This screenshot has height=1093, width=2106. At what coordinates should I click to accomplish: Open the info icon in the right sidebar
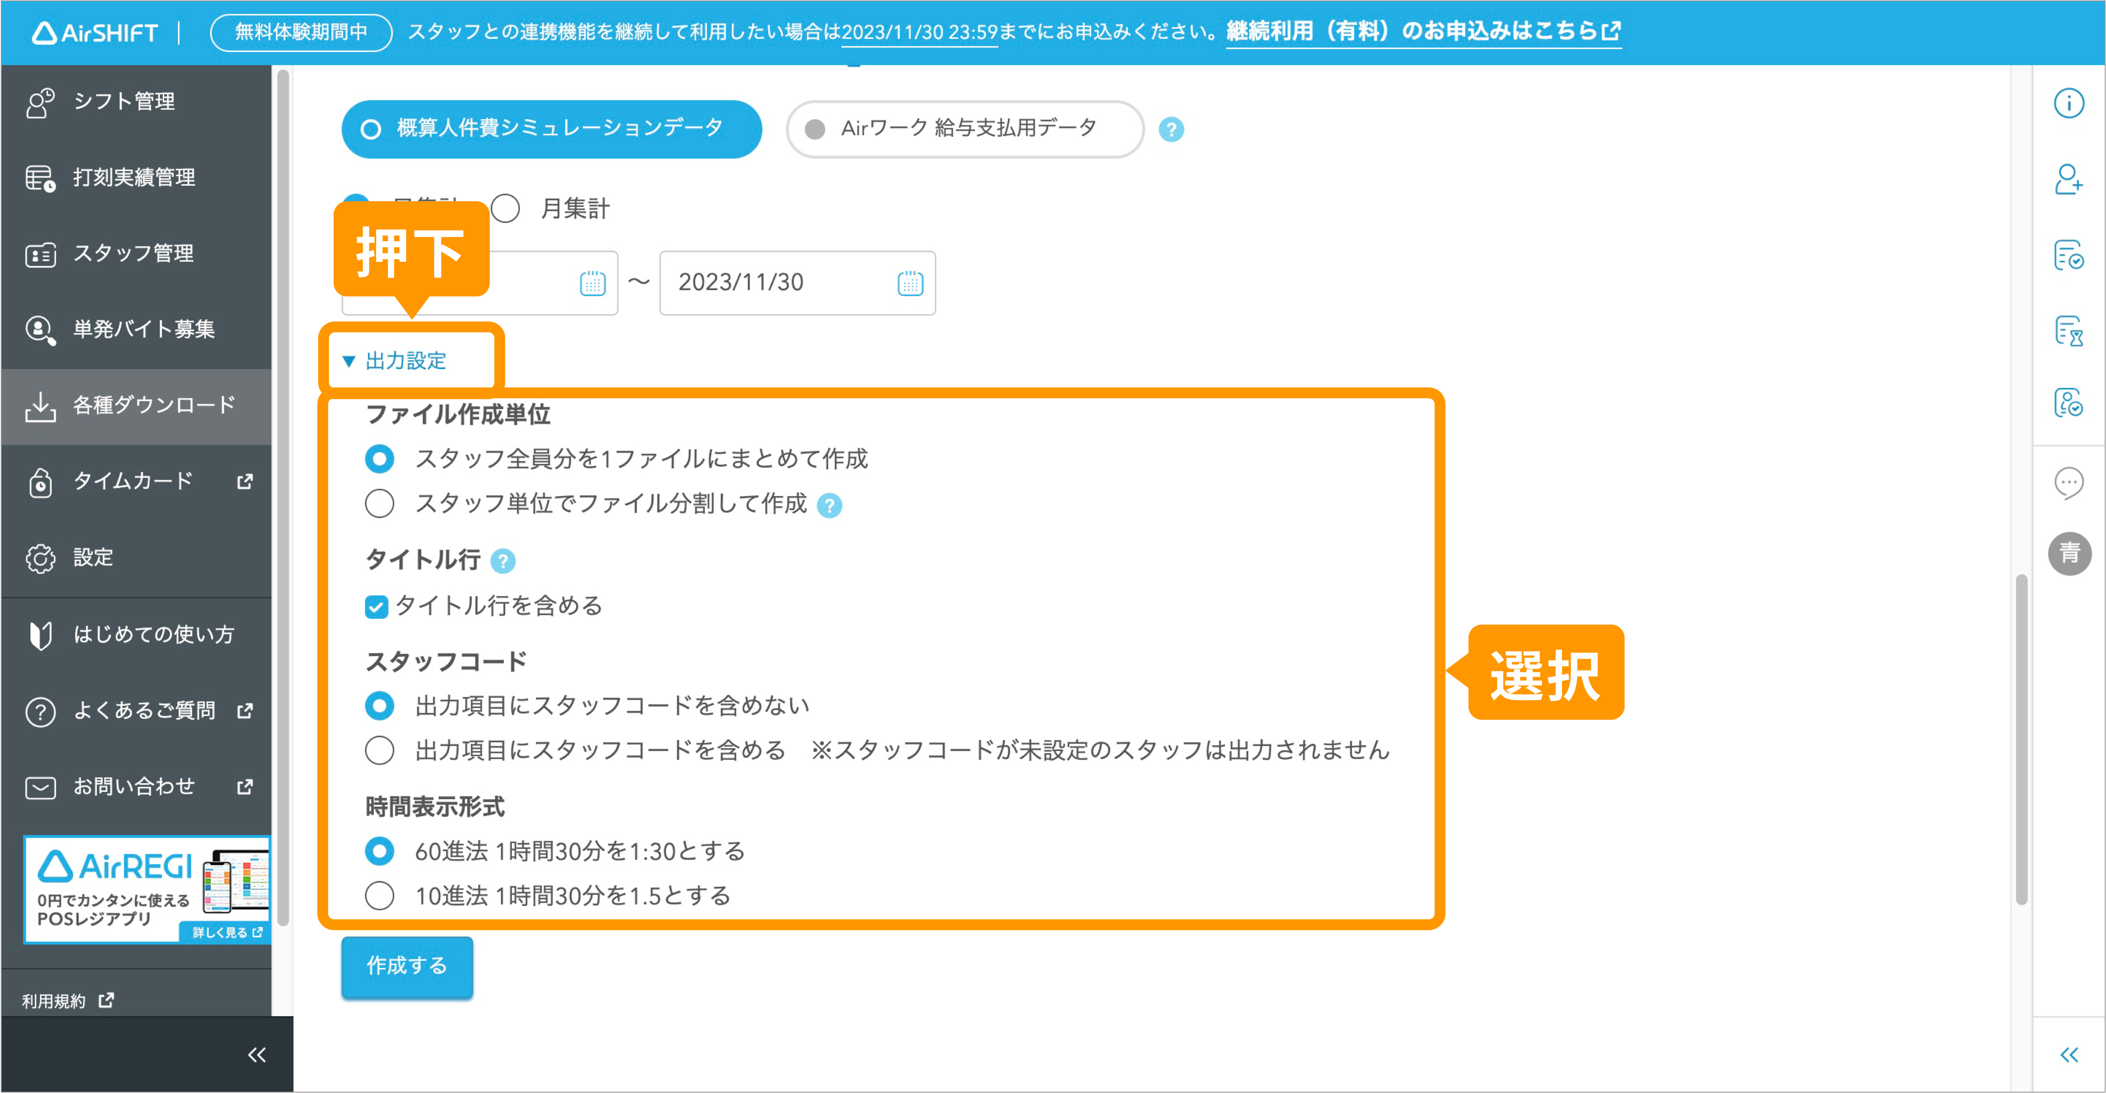pos(2068,103)
